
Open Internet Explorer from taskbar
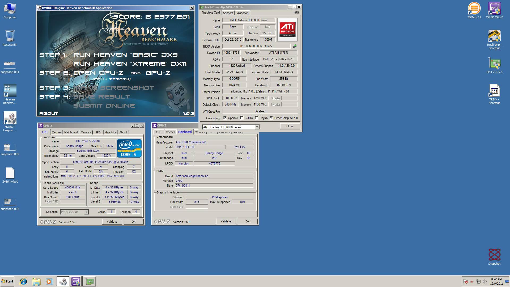pyautogui.click(x=23, y=281)
